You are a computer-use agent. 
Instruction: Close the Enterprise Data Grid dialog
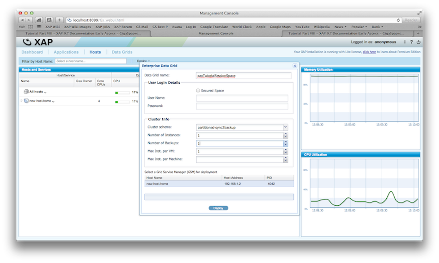pyautogui.click(x=295, y=66)
